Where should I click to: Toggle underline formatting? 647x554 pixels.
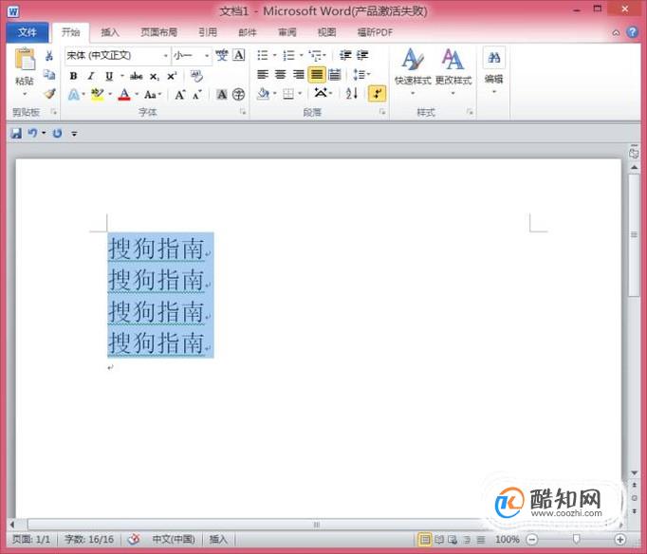click(x=109, y=76)
